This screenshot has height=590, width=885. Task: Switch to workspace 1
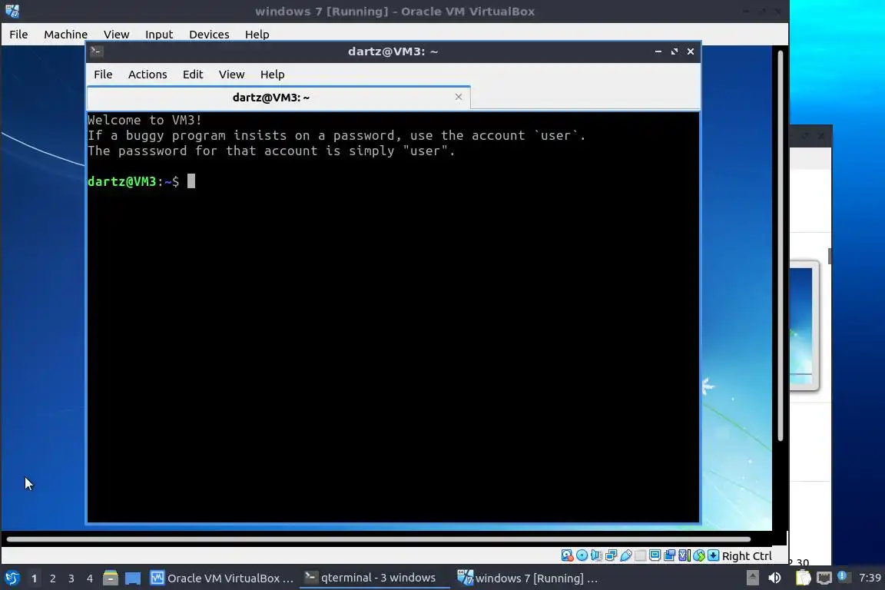[x=34, y=578]
